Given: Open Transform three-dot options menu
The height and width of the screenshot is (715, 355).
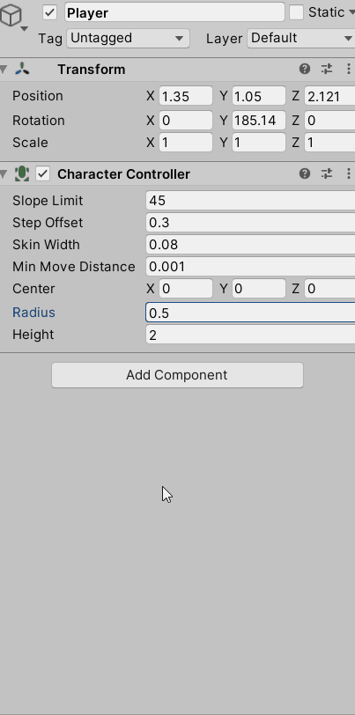Looking at the screenshot, I should tap(349, 69).
